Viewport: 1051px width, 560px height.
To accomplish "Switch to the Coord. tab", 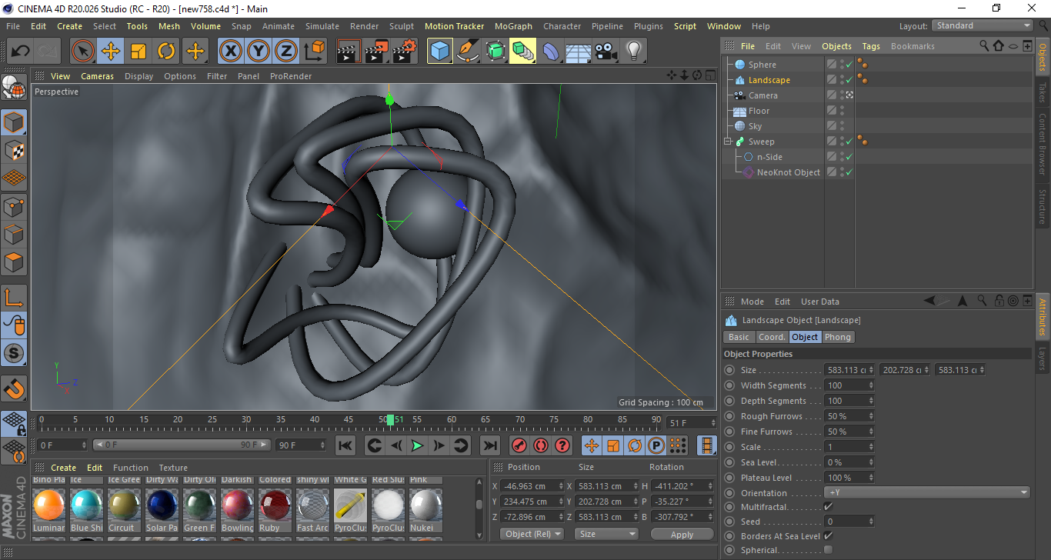I will click(x=772, y=337).
